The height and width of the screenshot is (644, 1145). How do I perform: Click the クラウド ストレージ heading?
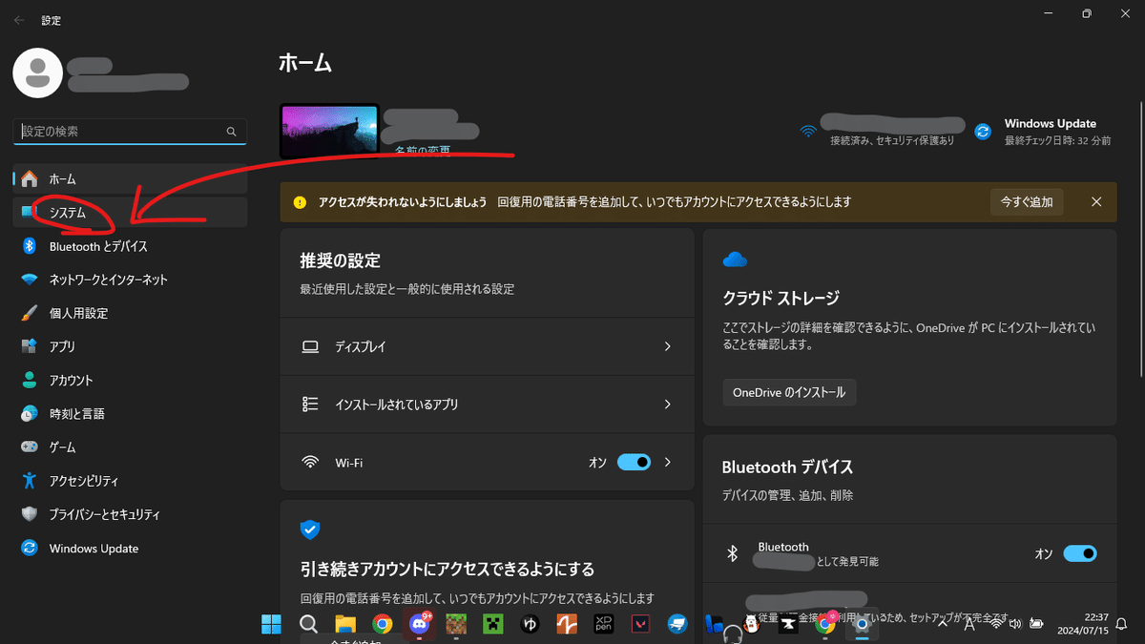click(x=781, y=298)
